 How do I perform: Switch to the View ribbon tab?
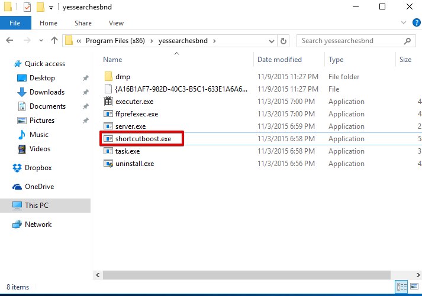(x=116, y=23)
